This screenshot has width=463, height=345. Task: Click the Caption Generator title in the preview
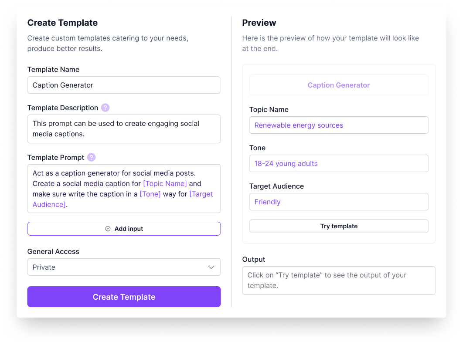(339, 85)
